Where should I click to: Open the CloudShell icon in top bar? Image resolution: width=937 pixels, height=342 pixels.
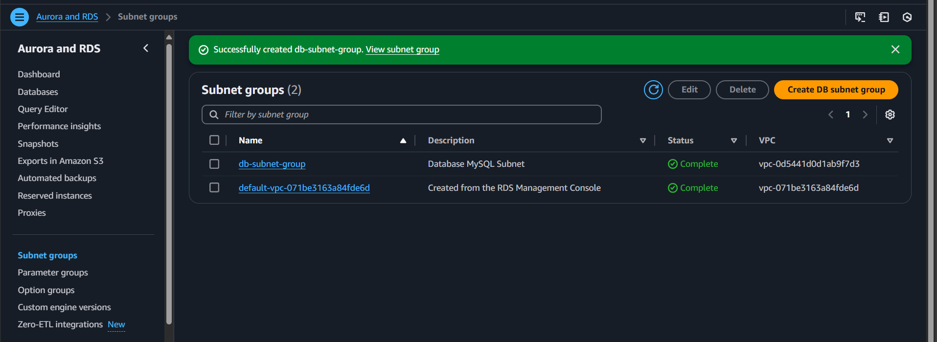tap(860, 17)
